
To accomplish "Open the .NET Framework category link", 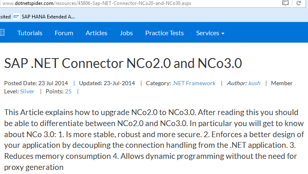I will pyautogui.click(x=194, y=83).
